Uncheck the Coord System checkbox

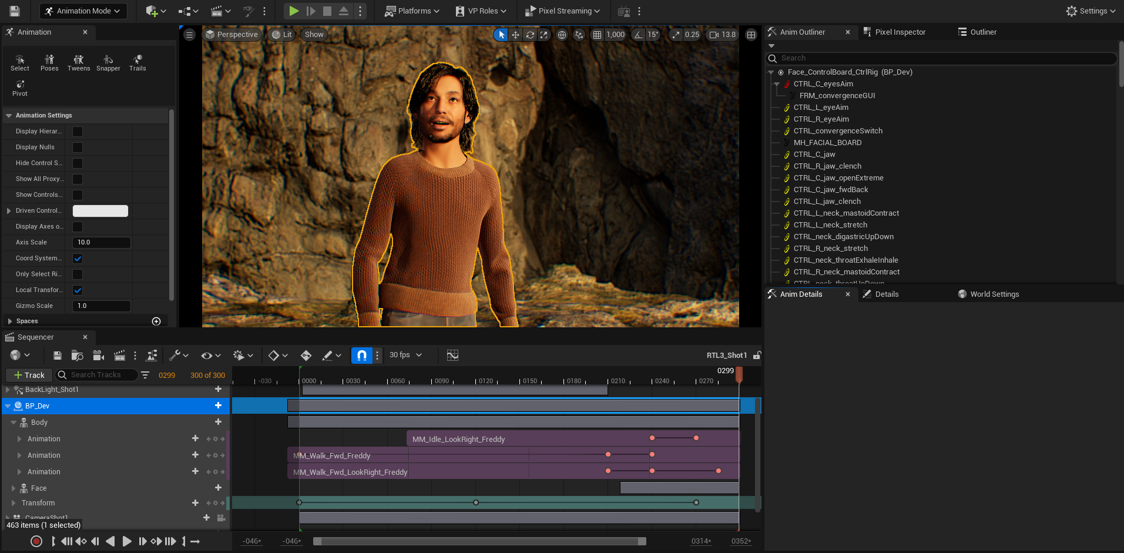coord(78,259)
